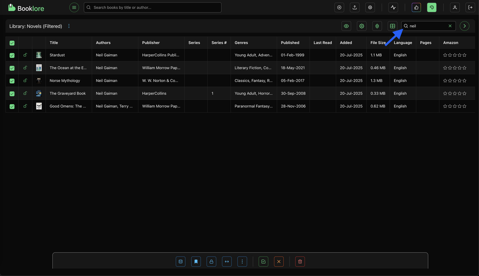Click the database metadata icon in bottom toolbar

[x=180, y=262]
